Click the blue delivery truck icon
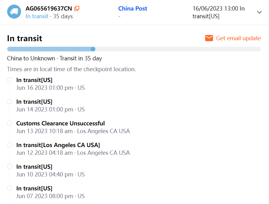 14,12
